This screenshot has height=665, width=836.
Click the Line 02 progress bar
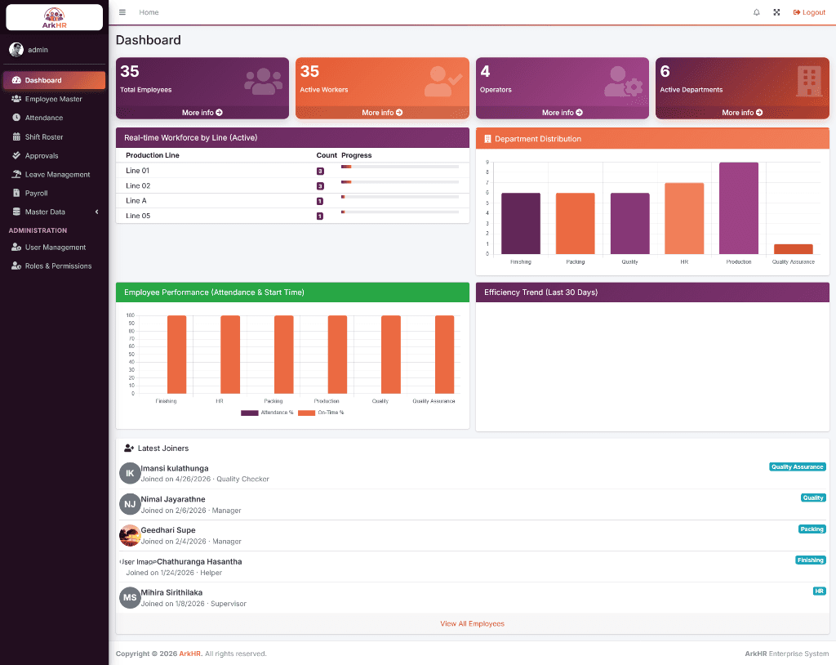click(x=400, y=182)
